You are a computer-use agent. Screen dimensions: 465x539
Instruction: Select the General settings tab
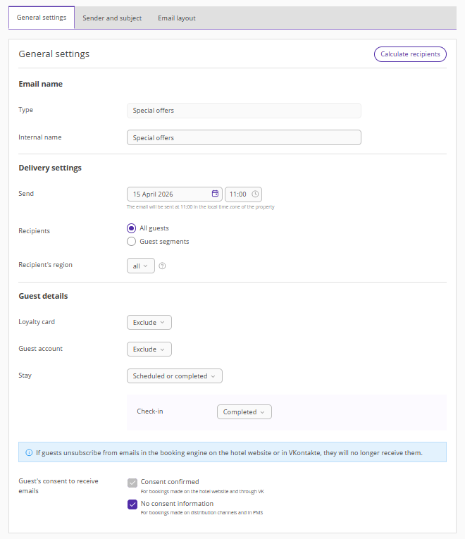point(42,18)
